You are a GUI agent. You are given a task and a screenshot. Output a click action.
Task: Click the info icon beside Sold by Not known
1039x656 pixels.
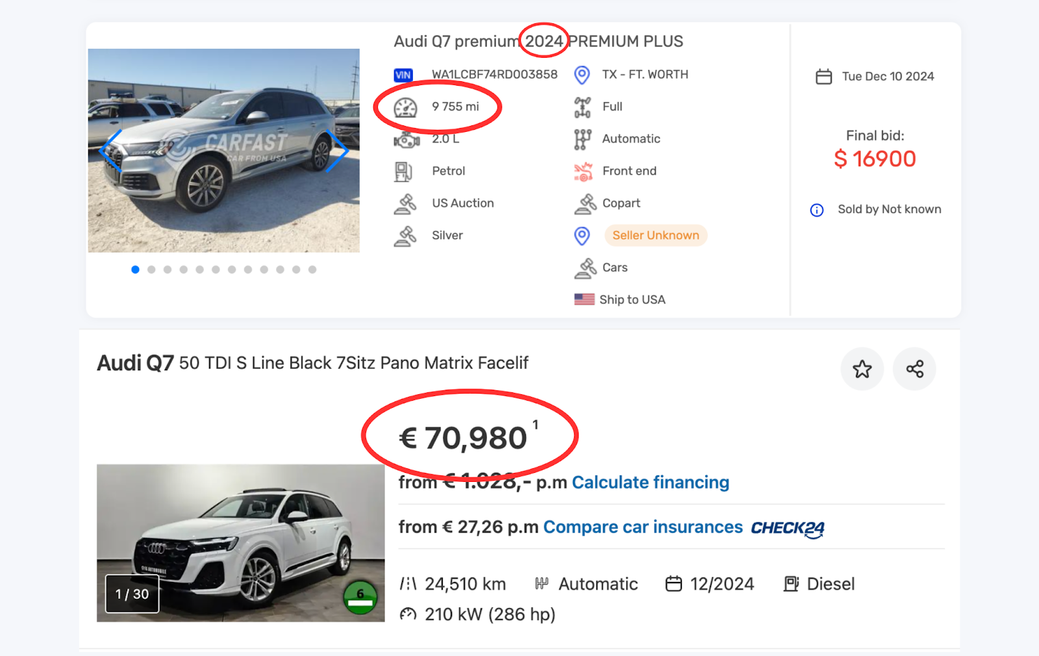(817, 210)
